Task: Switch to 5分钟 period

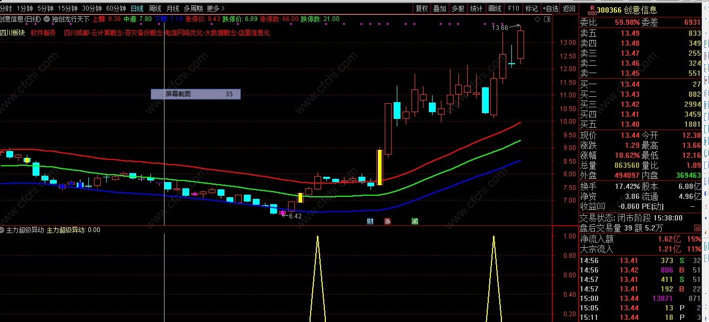Action: click(x=45, y=8)
